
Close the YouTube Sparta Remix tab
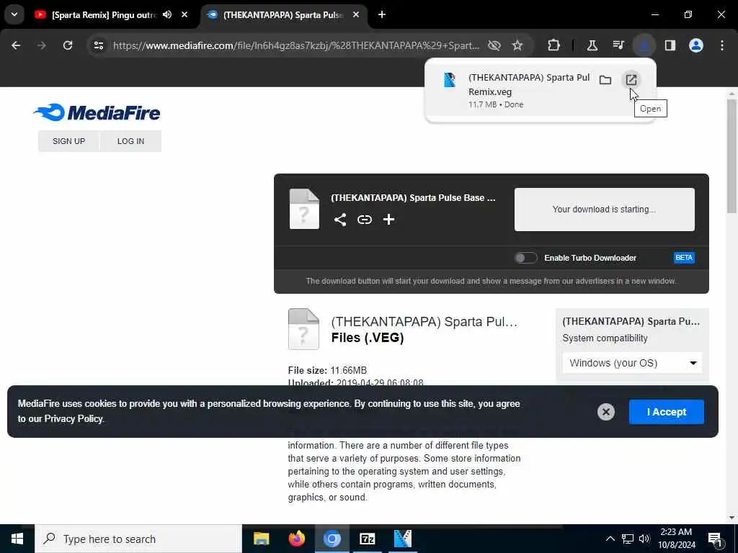click(x=184, y=14)
